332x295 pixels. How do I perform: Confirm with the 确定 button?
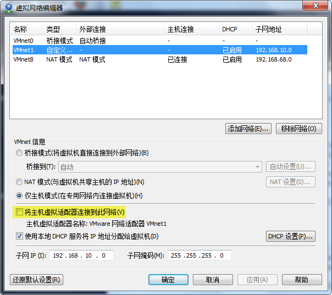[168, 280]
